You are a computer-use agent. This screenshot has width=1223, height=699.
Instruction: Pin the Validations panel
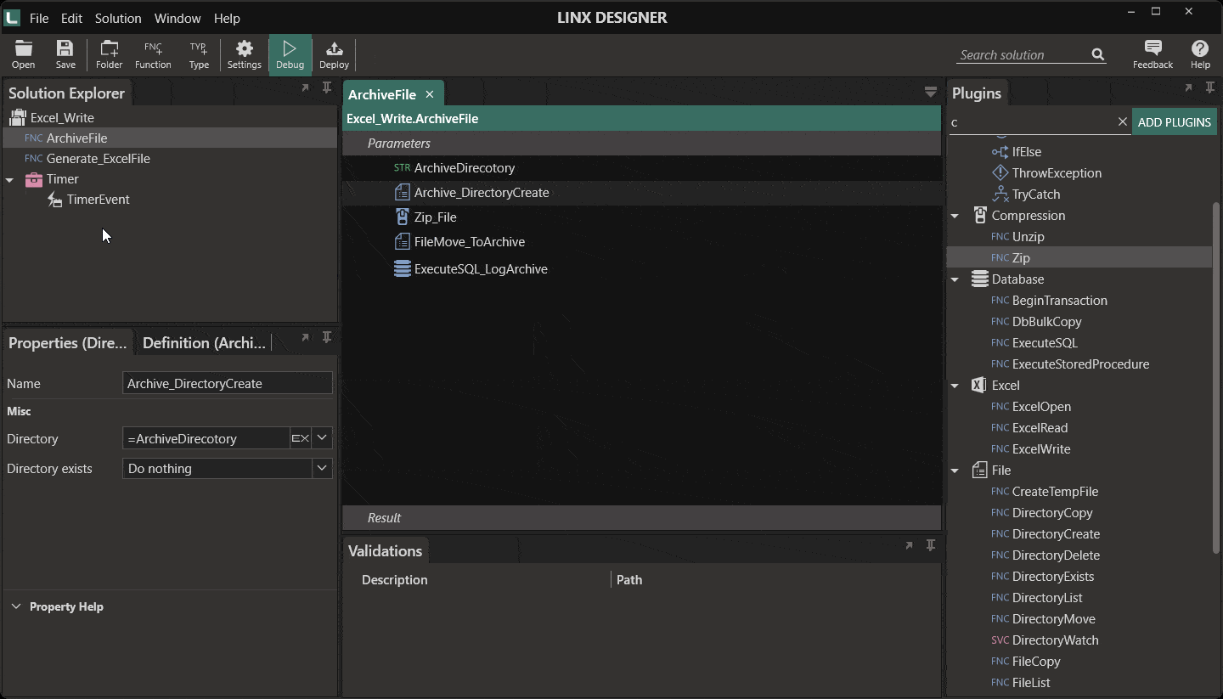click(931, 545)
